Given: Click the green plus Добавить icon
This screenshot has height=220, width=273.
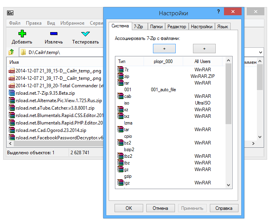Looking at the screenshot, I should [22, 34].
